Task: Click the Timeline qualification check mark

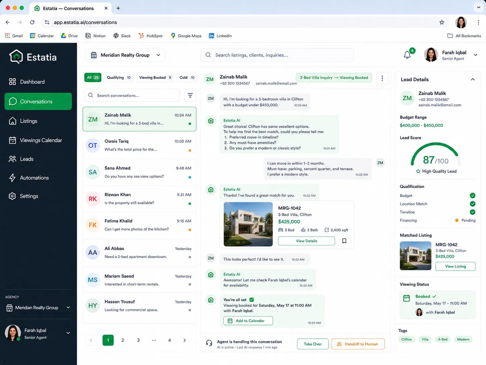Action: (x=473, y=212)
